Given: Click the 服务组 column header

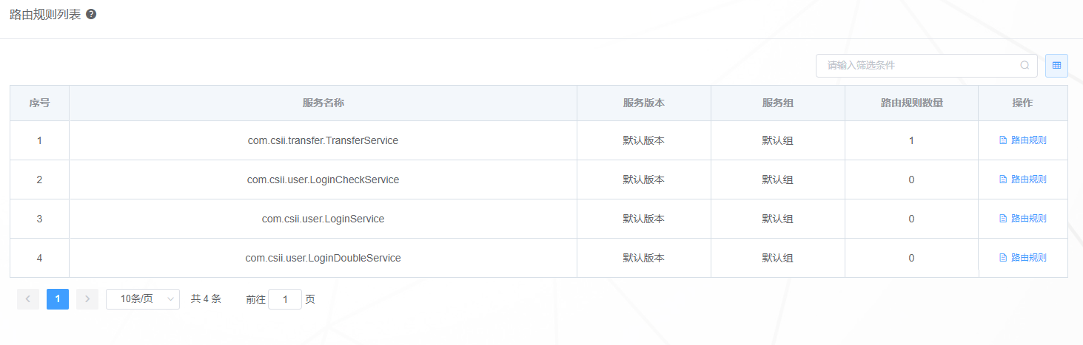Looking at the screenshot, I should tap(778, 103).
